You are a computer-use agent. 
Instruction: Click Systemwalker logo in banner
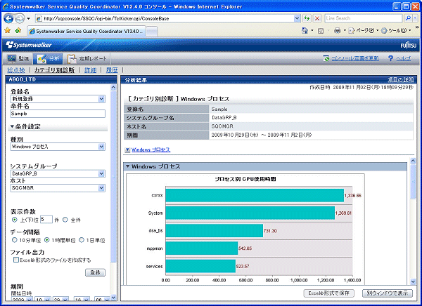[29, 45]
